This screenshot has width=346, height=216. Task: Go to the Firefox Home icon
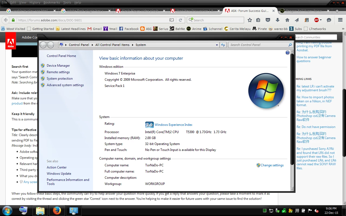[287, 20]
